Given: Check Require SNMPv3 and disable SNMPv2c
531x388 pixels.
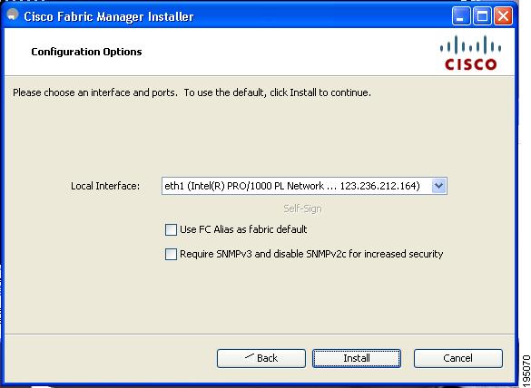Looking at the screenshot, I should [171, 254].
